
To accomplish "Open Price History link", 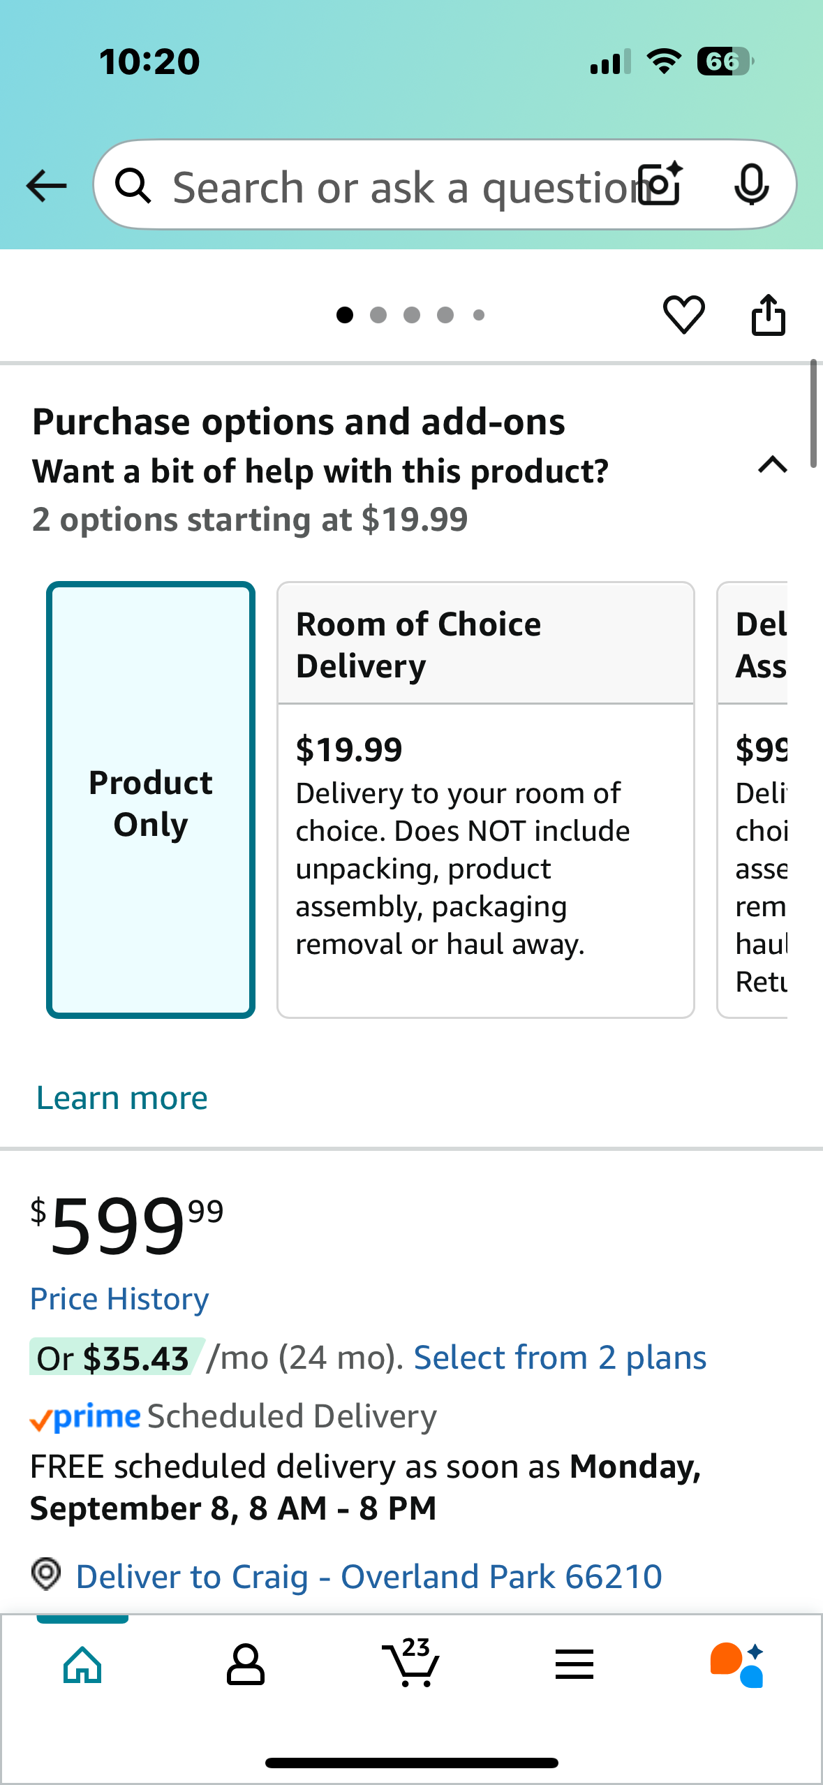I will (x=119, y=1299).
